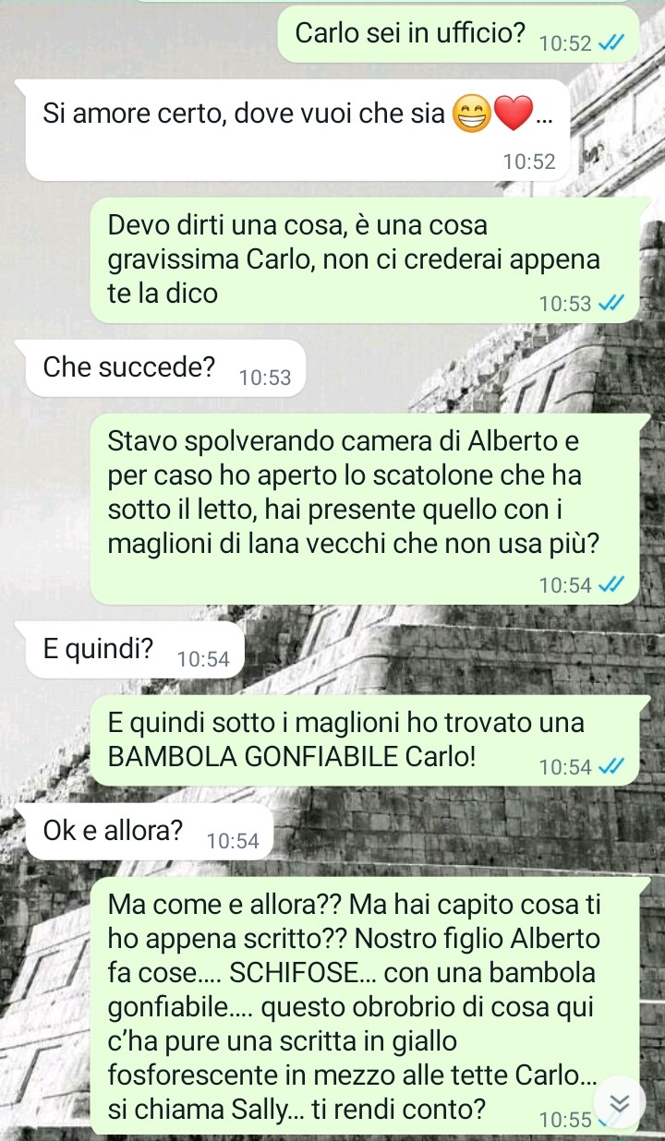
Task: Tap the scroll-to-bottom double chevron button
Action: coord(619,1104)
